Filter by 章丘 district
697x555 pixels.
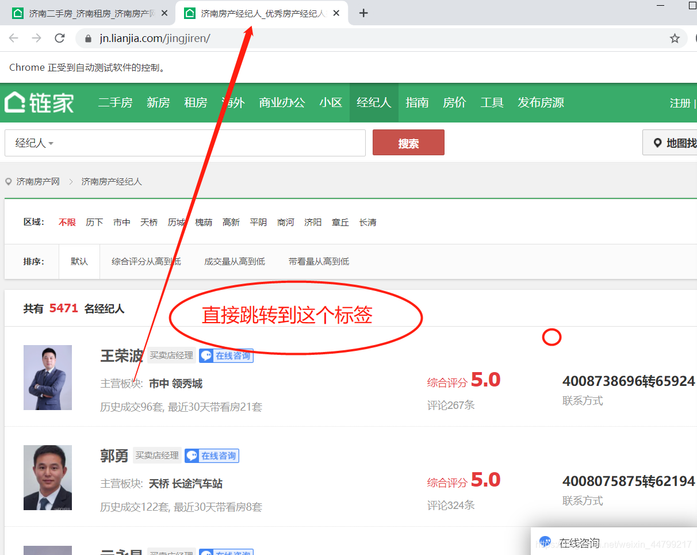pos(340,222)
